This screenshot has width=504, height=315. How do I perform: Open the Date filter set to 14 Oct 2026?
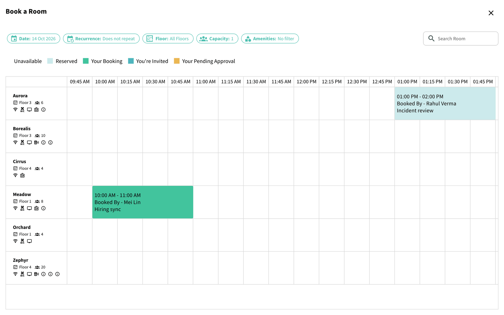click(x=33, y=38)
